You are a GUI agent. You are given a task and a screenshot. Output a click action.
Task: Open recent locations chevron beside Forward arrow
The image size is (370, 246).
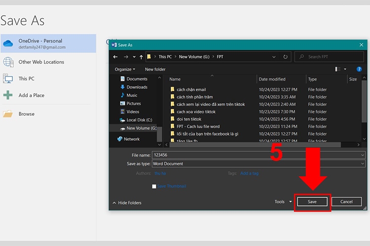tap(134, 57)
